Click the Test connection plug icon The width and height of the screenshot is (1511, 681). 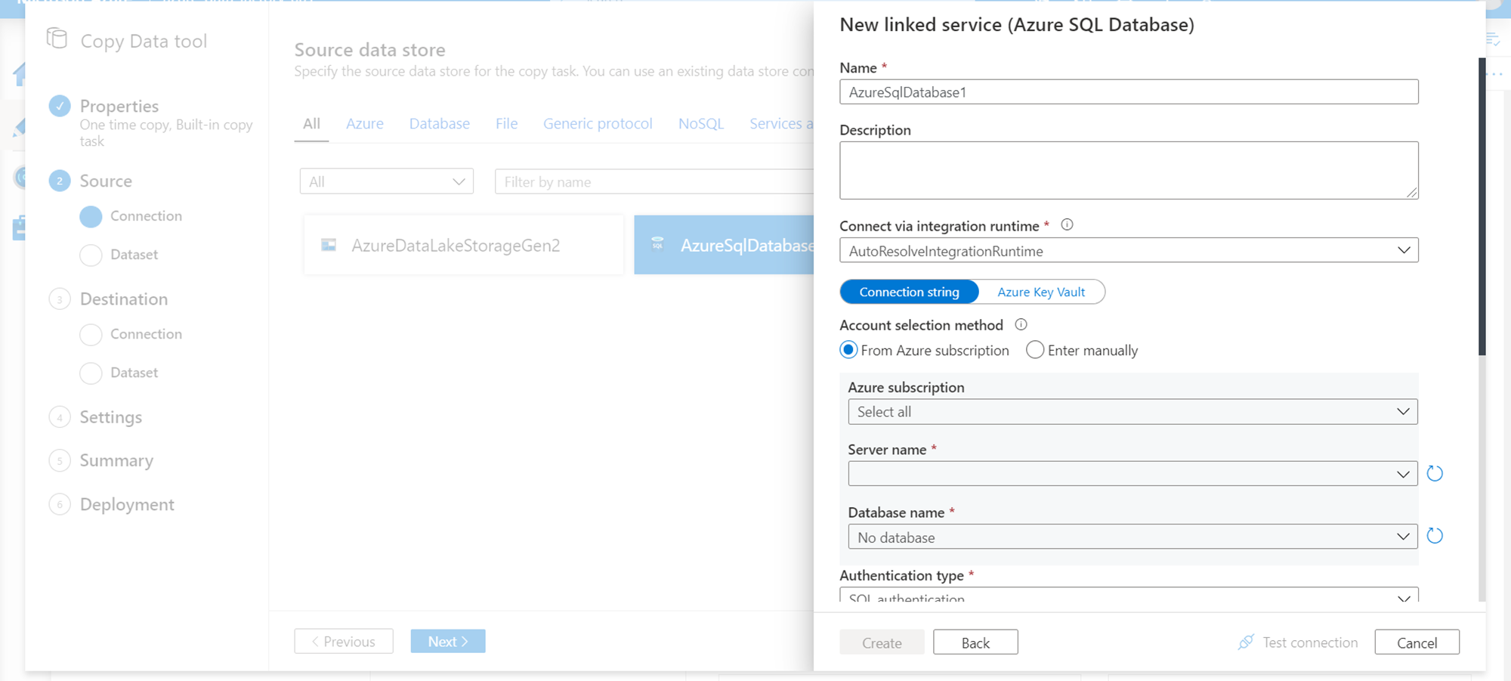(1246, 642)
